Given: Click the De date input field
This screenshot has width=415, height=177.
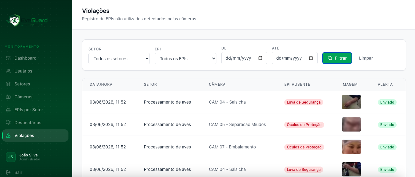Looking at the screenshot, I should tap(244, 58).
